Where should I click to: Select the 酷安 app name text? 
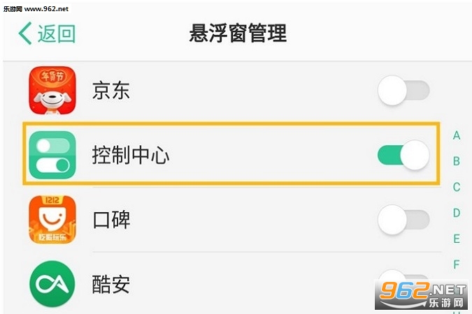[111, 283]
